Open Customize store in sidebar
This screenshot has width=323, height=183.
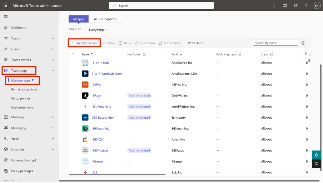pyautogui.click(x=22, y=107)
